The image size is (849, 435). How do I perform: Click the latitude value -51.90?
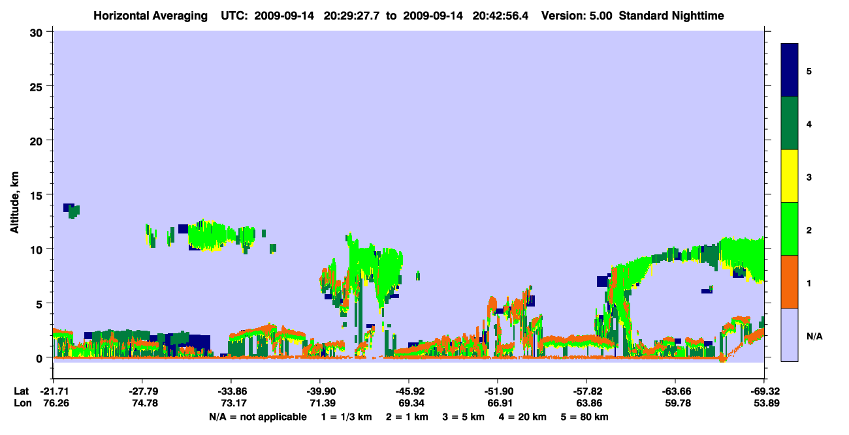498,391
